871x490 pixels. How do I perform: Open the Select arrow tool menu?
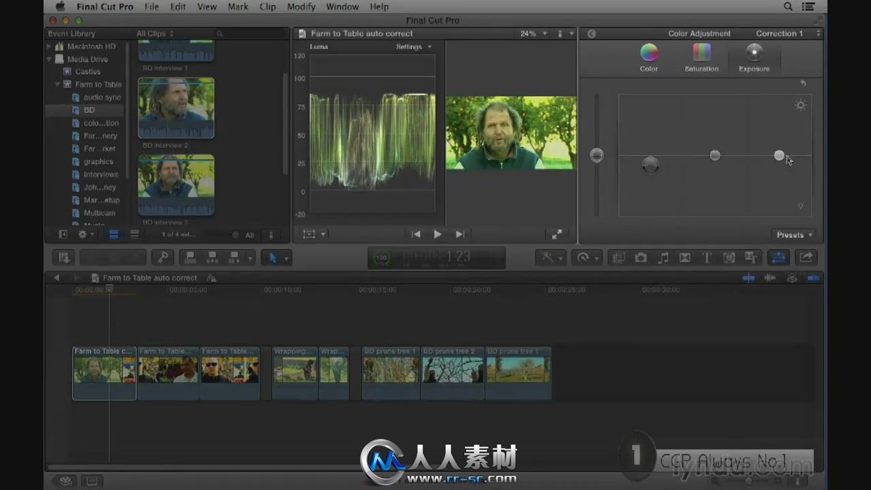click(x=277, y=258)
